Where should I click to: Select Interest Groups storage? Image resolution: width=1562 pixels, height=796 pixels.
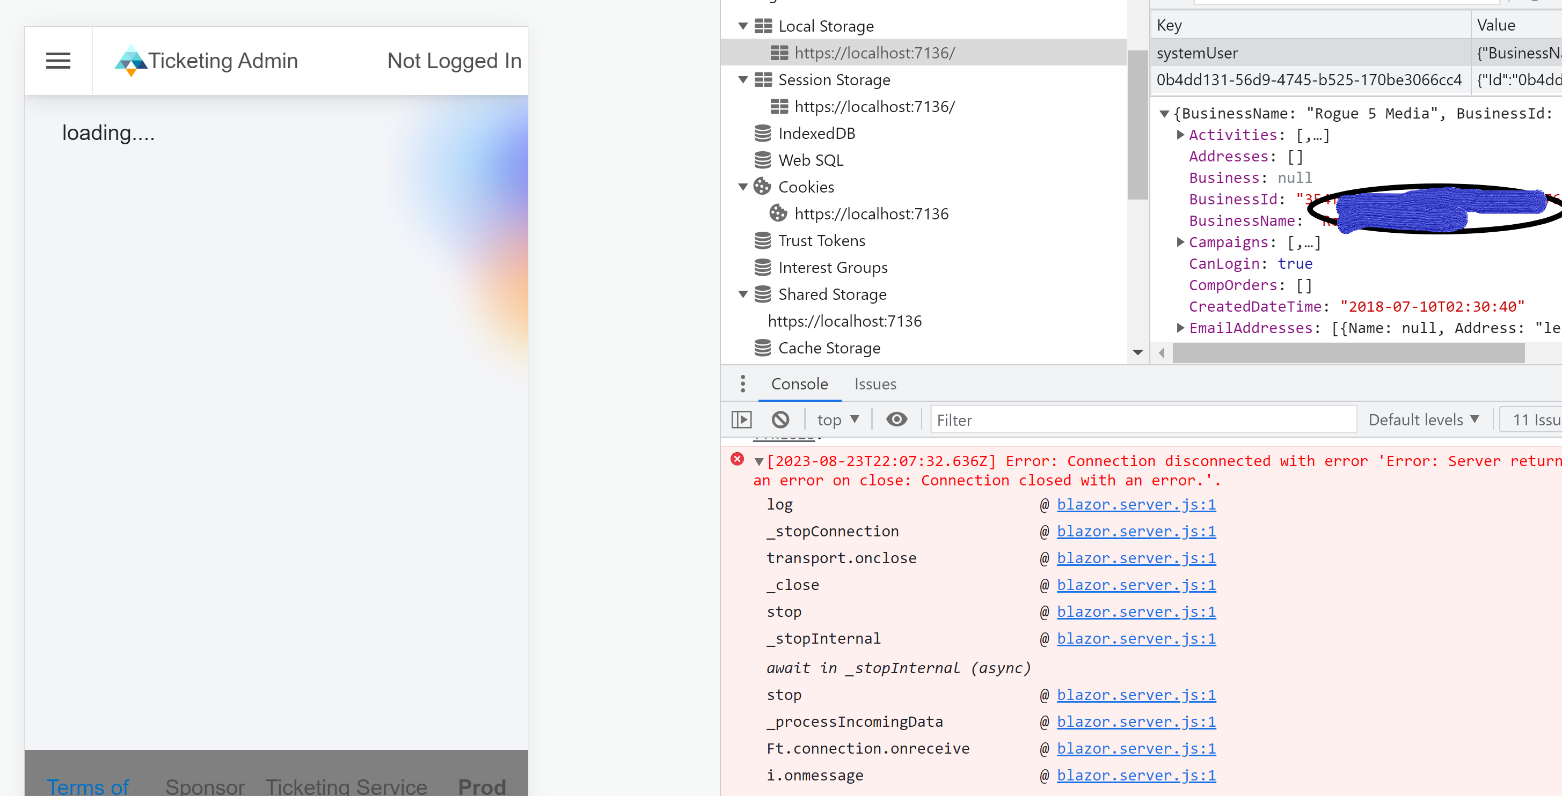pos(833,267)
